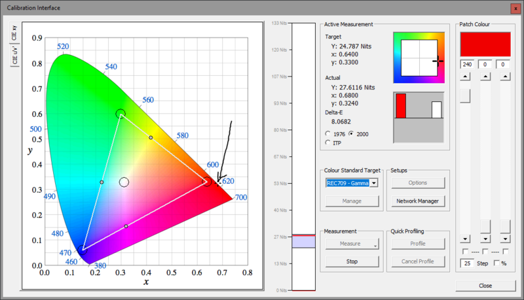This screenshot has width=524, height=300.
Task: Click the cyan secondary point on the gamut edge
Action: (102, 182)
